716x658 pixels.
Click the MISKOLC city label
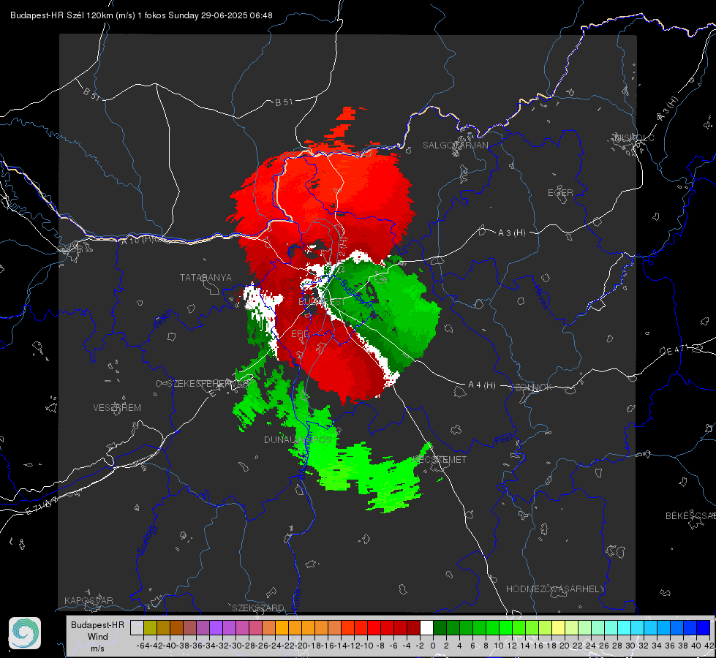(634, 137)
